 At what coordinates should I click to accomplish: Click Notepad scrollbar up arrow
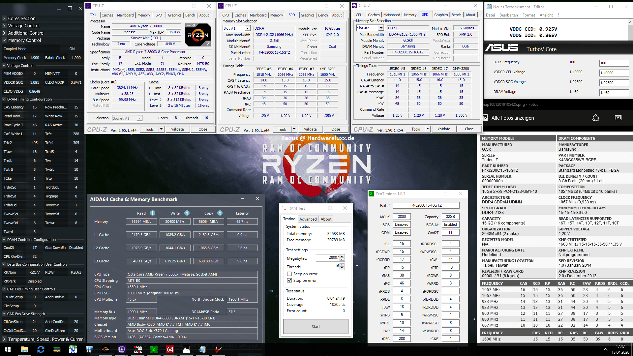tap(630, 22)
